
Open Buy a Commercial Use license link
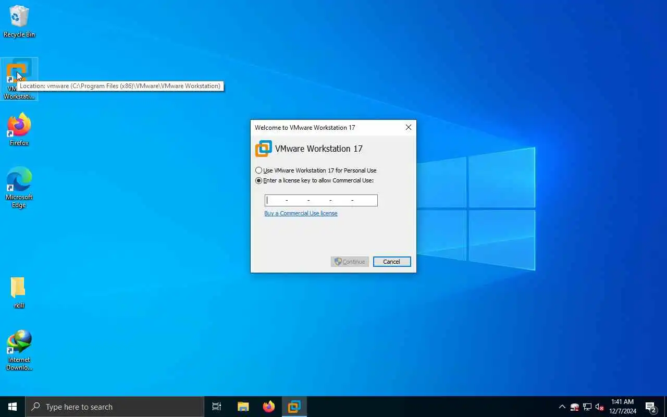pyautogui.click(x=301, y=213)
